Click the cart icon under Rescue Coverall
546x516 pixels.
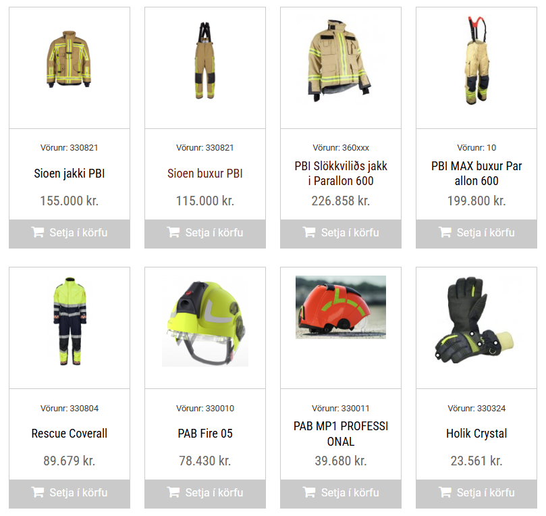pos(38,492)
